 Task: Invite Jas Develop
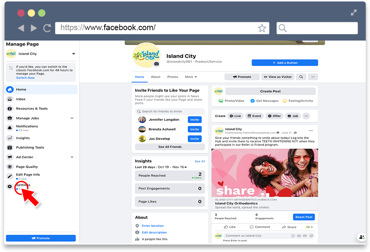(x=195, y=139)
